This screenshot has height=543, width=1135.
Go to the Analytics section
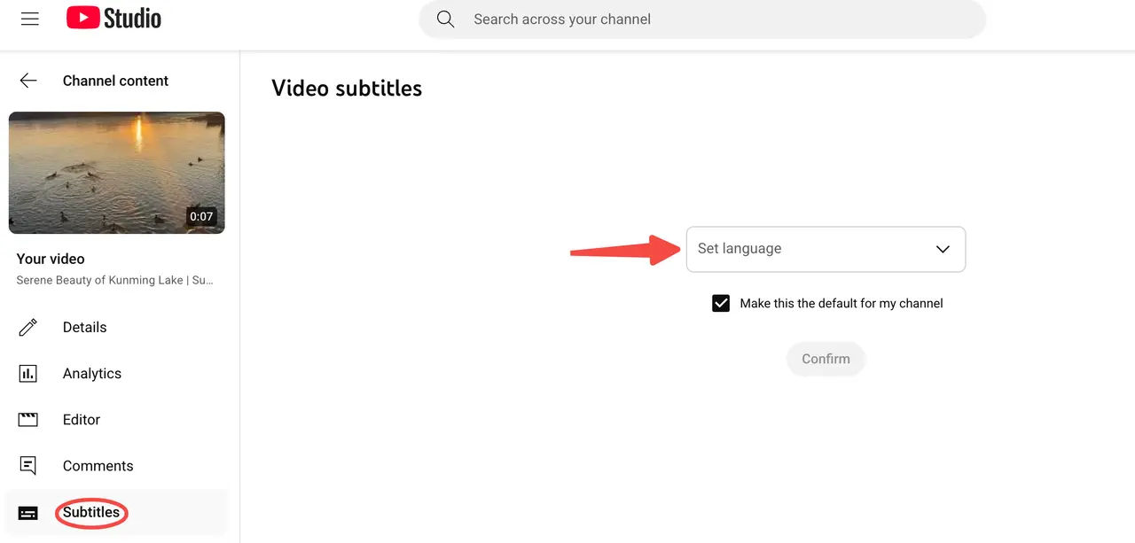92,374
